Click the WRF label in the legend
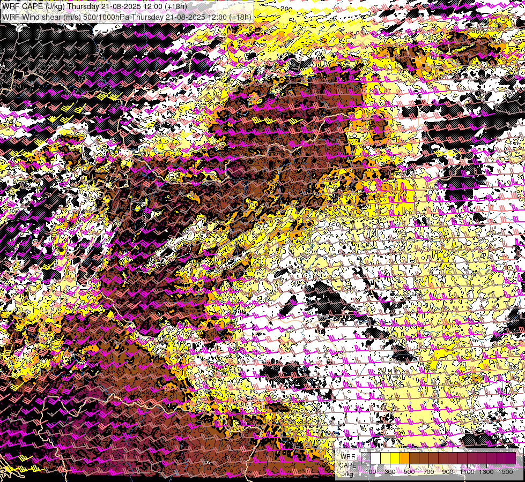This screenshot has height=482, width=525. coord(348,457)
